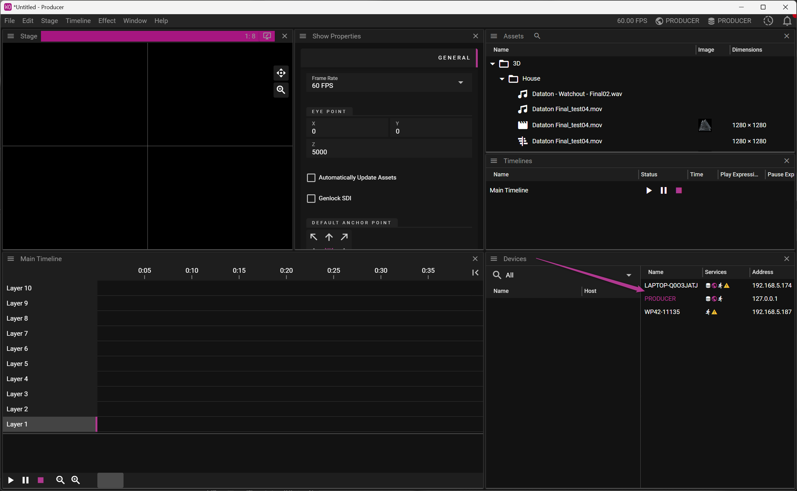797x491 pixels.
Task: Jump to timeline start icon
Action: pos(475,273)
